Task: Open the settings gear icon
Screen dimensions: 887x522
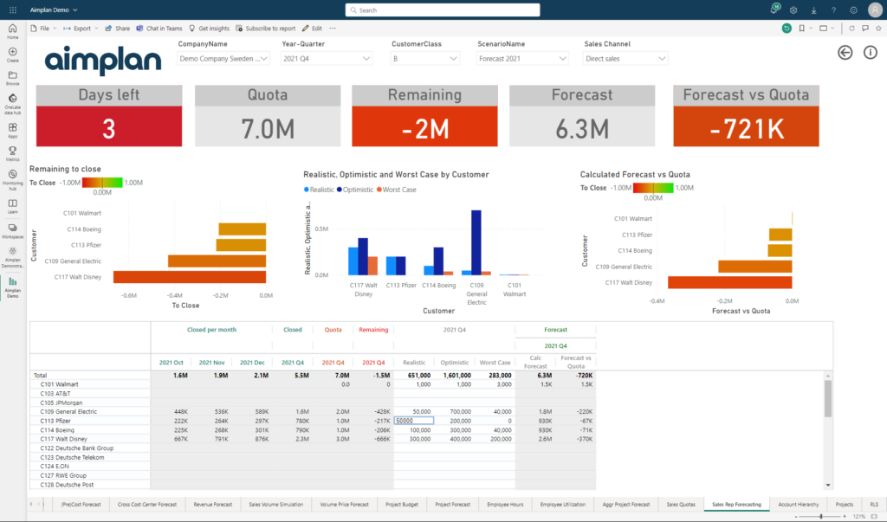Action: tap(793, 10)
